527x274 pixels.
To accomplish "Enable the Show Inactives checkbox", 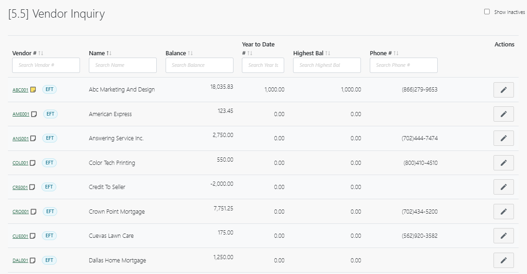I will tap(487, 11).
